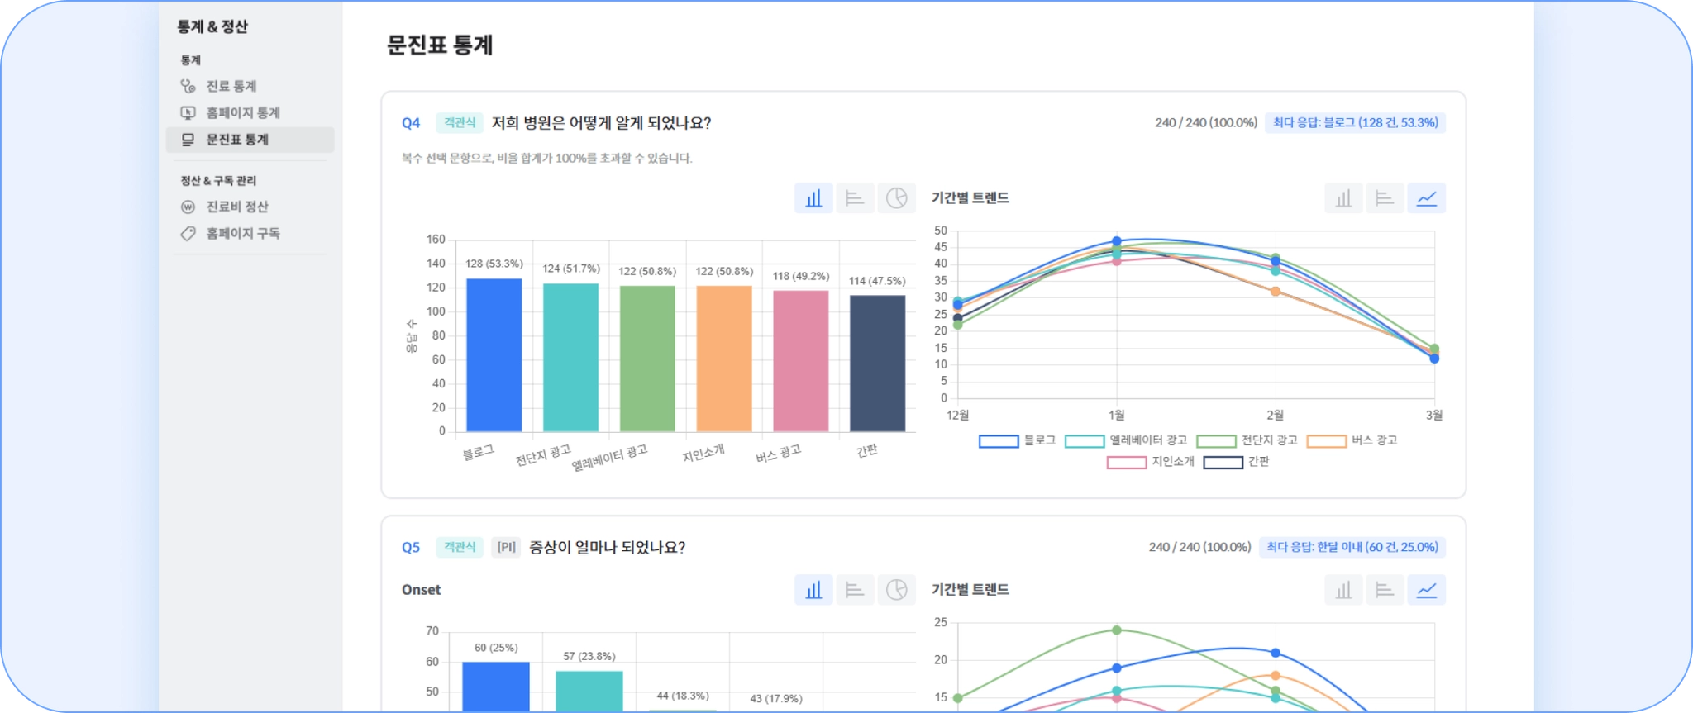Click the 118 (49.2%) bar value label
1693x713 pixels.
(x=801, y=276)
